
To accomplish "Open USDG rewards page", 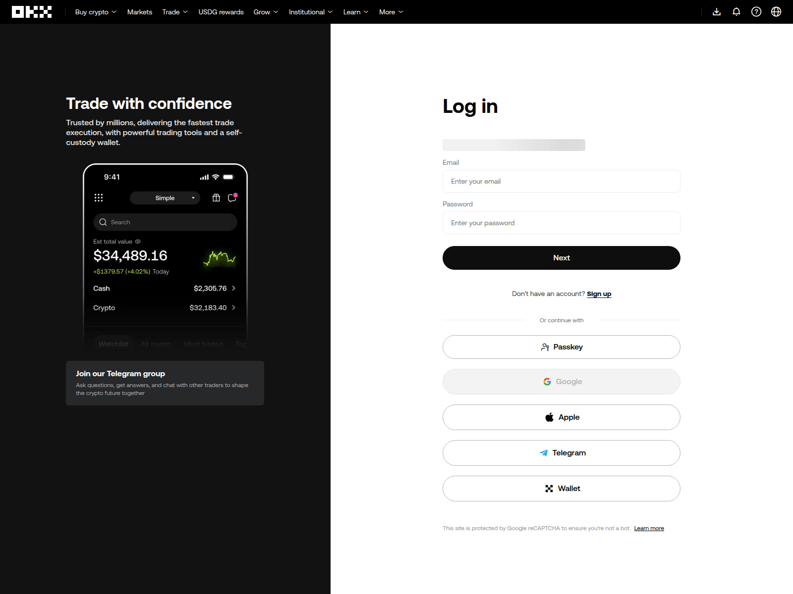I will pos(221,12).
